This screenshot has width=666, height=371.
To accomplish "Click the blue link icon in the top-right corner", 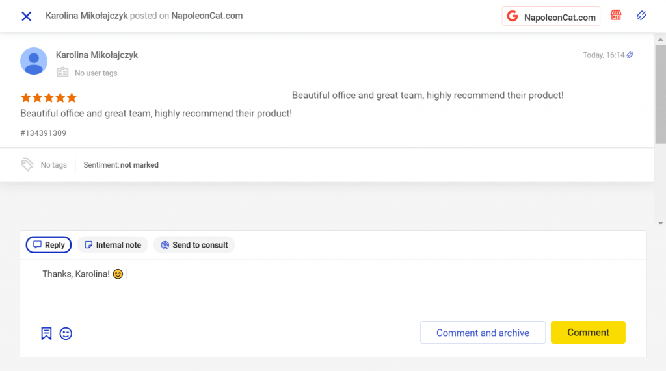I will [641, 16].
